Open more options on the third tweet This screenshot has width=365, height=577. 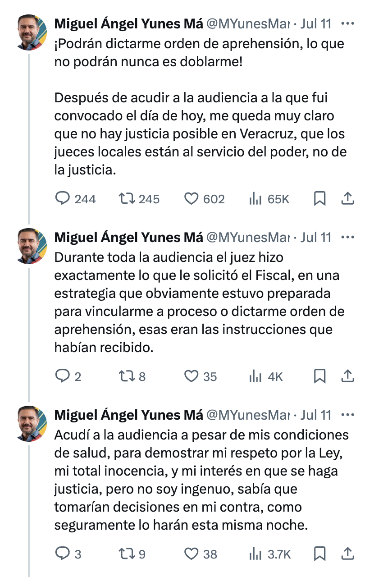click(347, 415)
